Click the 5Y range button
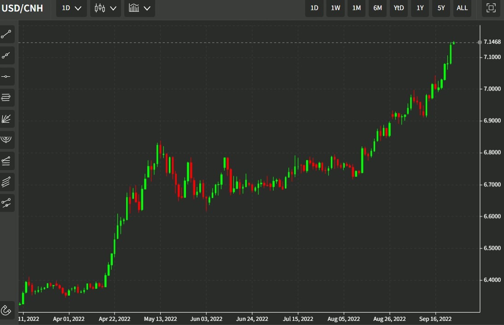Viewport: 504px width, 325px height. (440, 8)
